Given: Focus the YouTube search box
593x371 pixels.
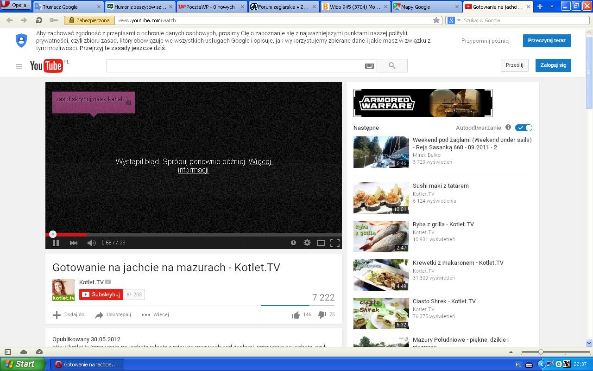Looking at the screenshot, I should 235,66.
